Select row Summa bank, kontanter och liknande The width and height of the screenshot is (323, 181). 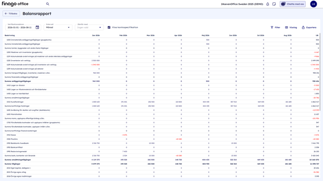coord(161,155)
